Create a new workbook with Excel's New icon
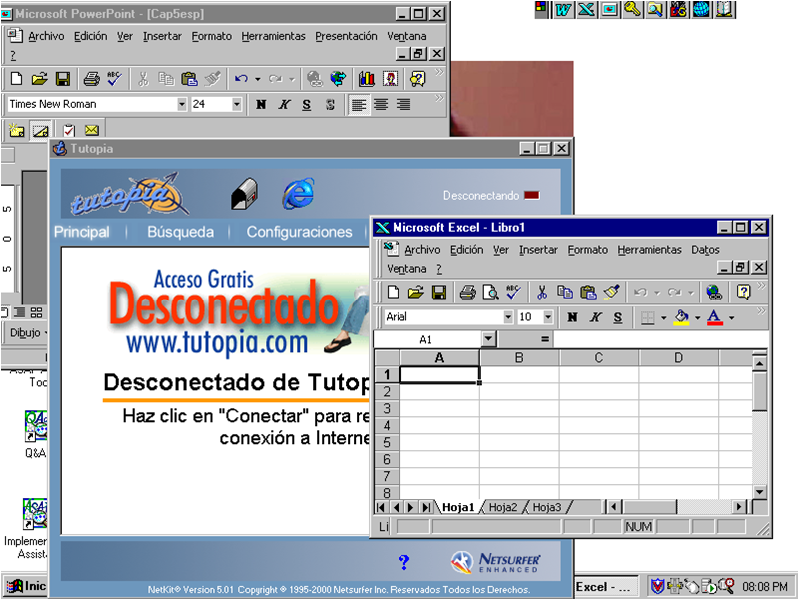The height and width of the screenshot is (600, 799). (x=393, y=292)
